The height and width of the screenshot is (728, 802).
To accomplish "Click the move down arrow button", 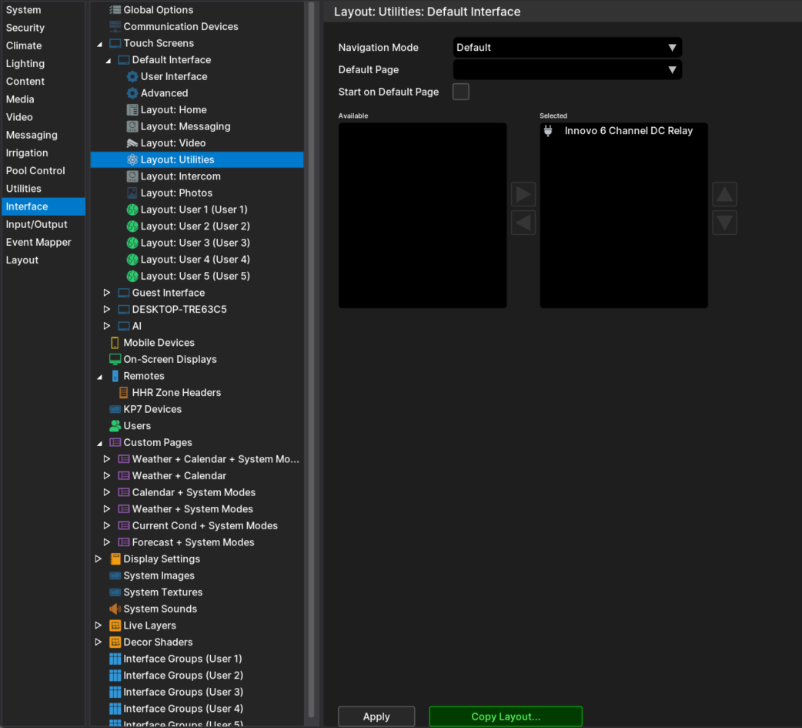I will 724,223.
